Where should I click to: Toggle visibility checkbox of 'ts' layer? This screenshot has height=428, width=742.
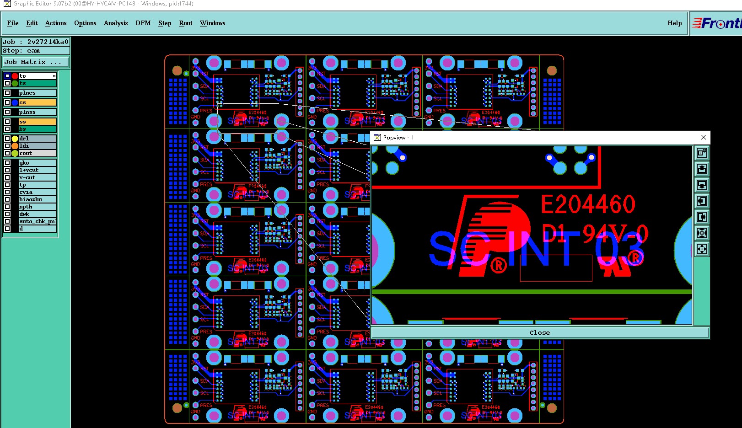[x=7, y=83]
